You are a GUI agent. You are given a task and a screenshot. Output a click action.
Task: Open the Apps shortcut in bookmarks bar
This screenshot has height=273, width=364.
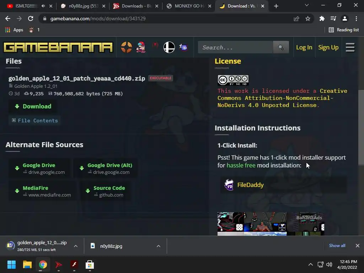tap(14, 30)
